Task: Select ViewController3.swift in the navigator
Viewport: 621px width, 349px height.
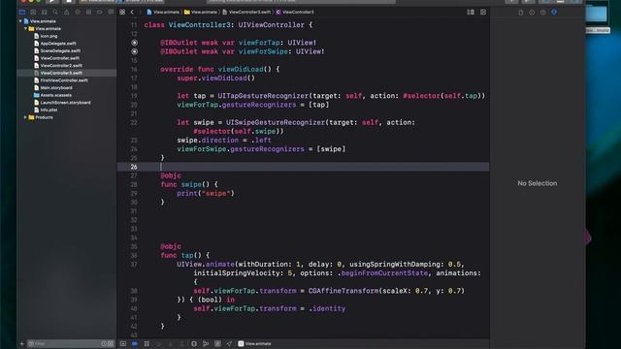Action: (x=58, y=74)
